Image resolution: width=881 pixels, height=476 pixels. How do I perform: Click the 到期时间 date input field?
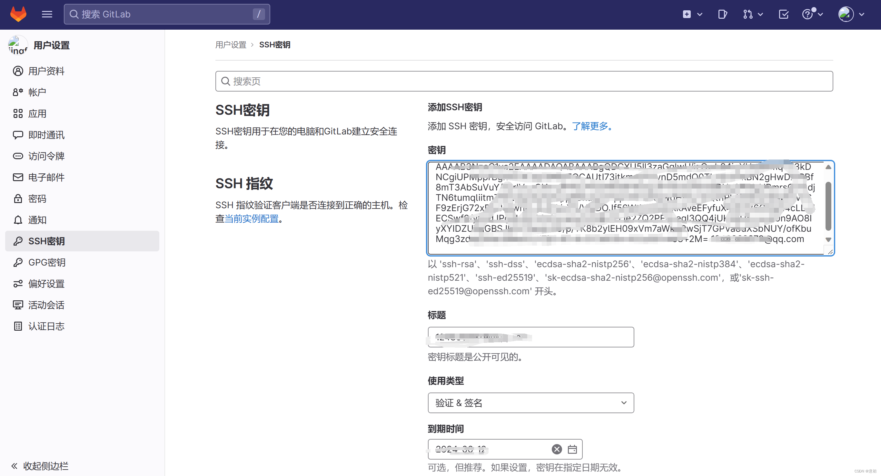coord(505,449)
